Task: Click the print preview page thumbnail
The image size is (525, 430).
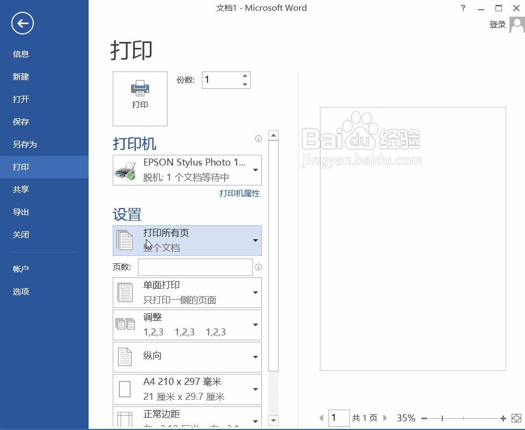Action: coord(413,239)
